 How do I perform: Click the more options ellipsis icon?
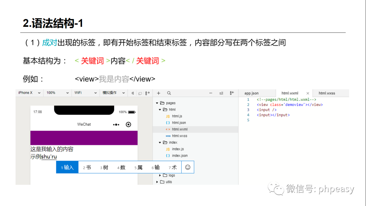(210, 93)
